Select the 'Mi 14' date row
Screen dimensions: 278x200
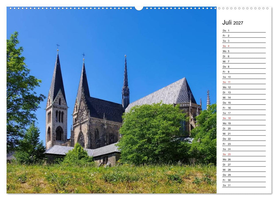(x=244, y=97)
